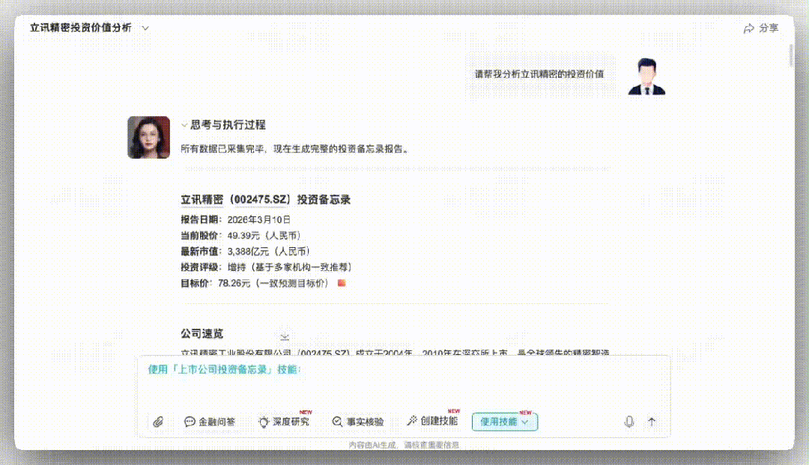
Task: Expand the conversation title dropdown chevron
Action: pos(145,28)
